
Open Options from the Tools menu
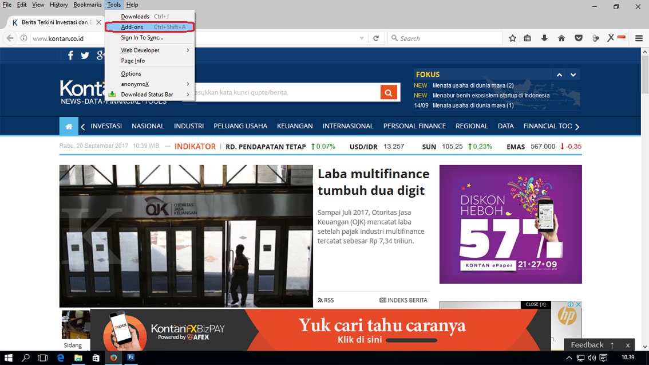(x=149, y=73)
